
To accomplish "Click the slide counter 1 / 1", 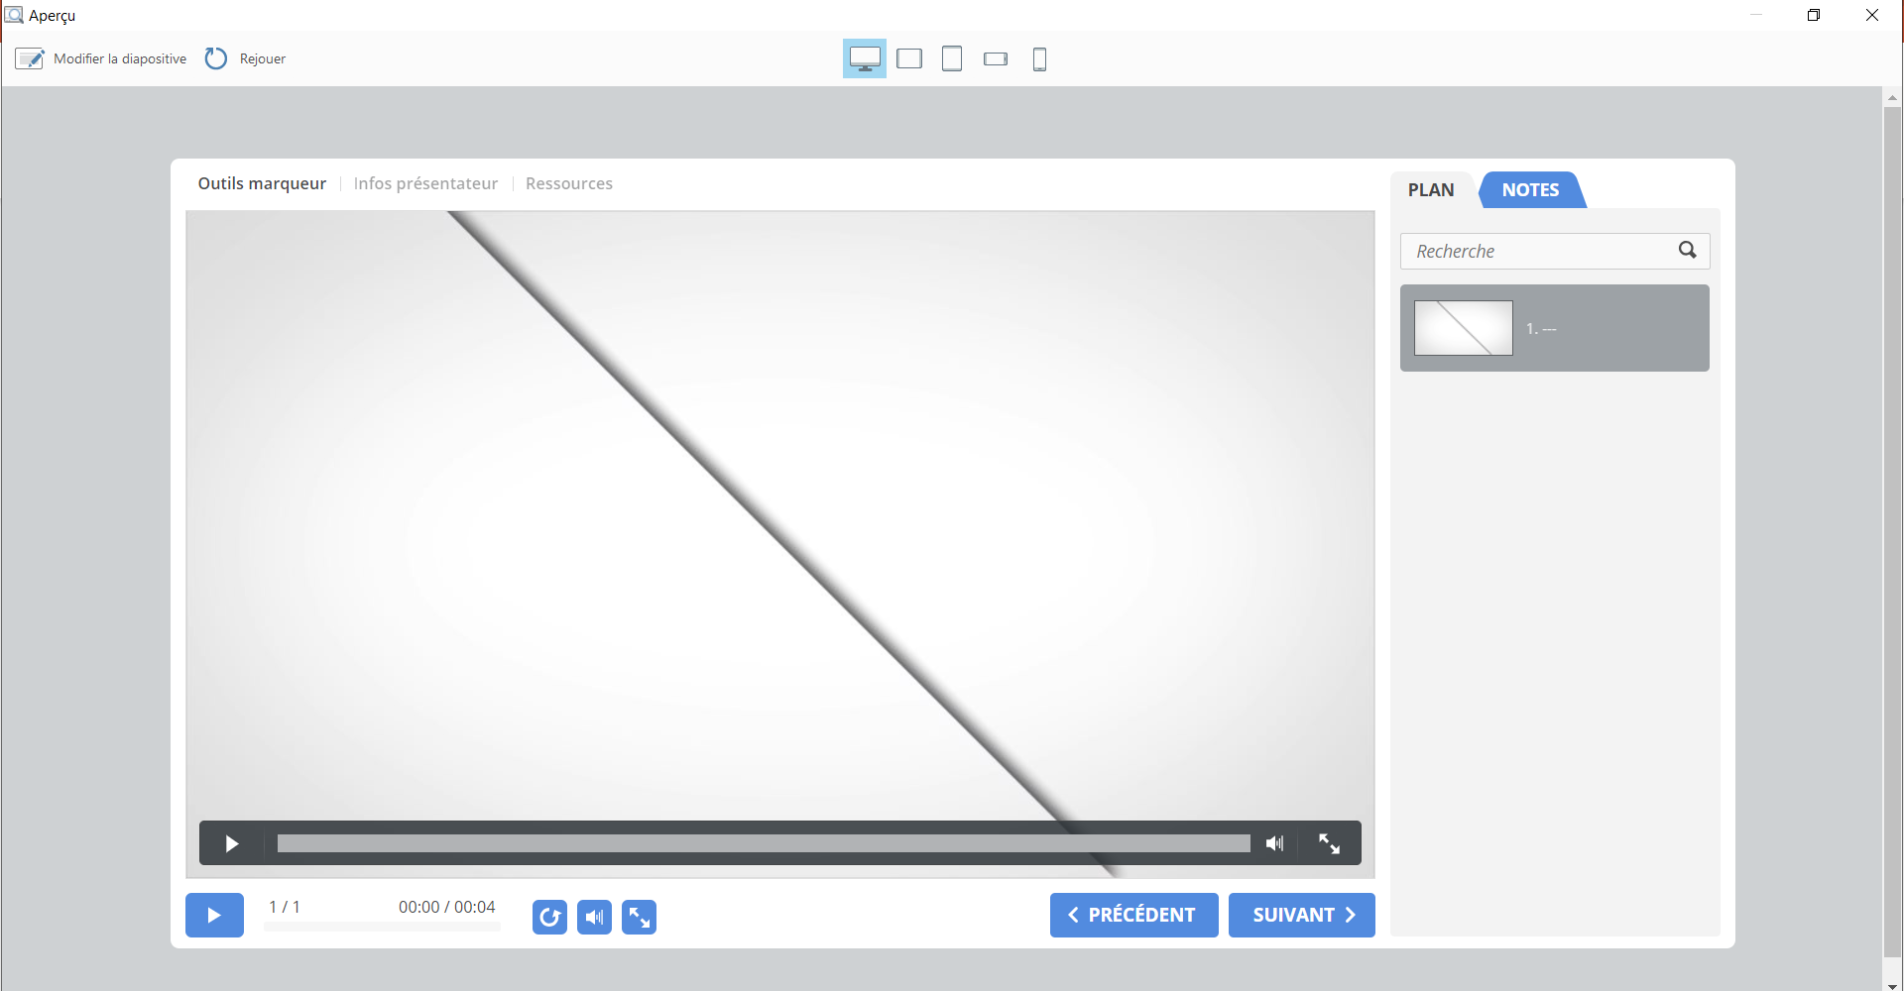I will pos(285,907).
